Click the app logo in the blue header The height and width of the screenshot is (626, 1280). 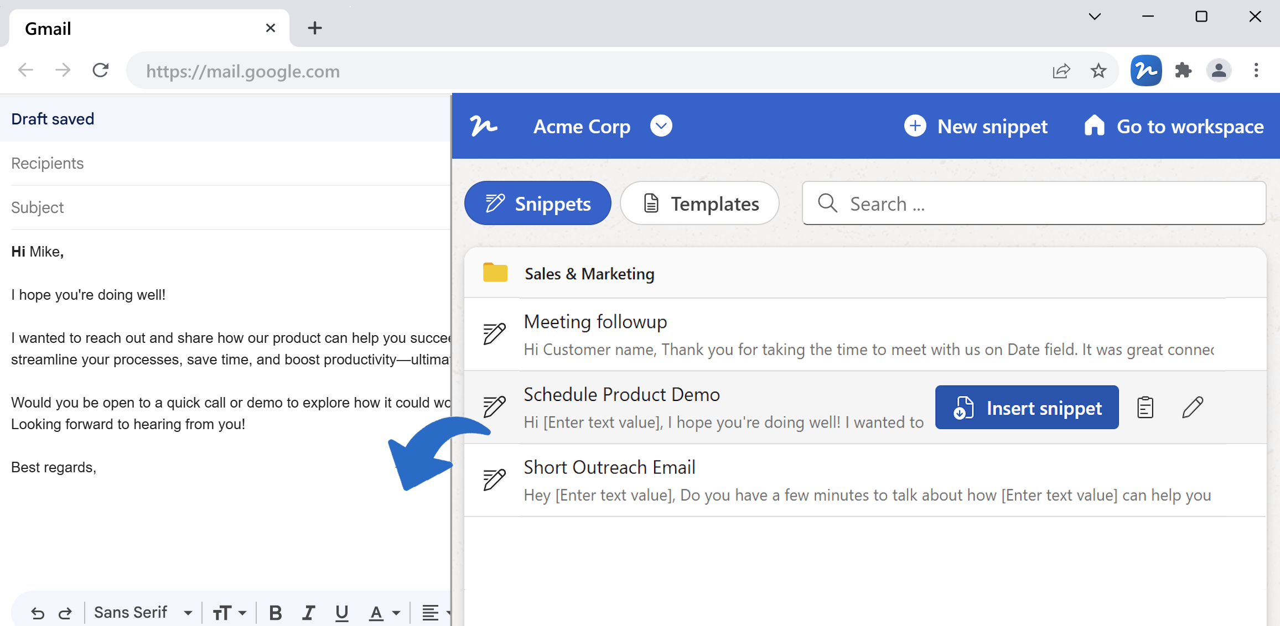click(484, 126)
